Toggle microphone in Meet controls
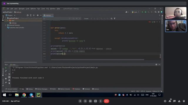 [80, 101]
